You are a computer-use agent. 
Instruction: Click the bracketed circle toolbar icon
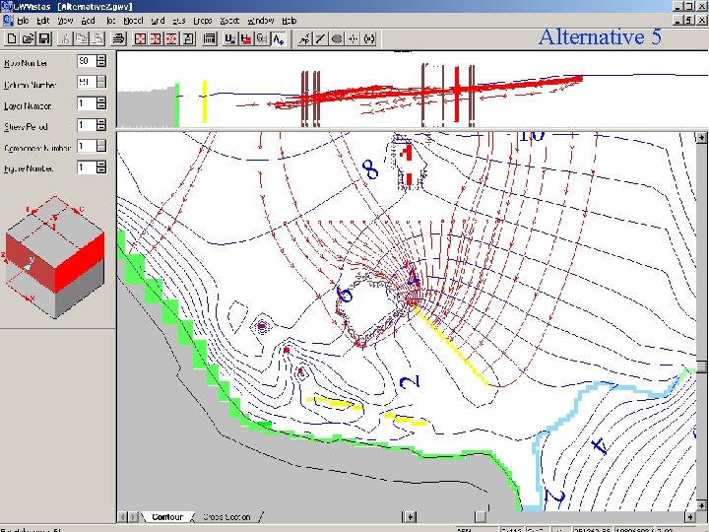coord(369,38)
